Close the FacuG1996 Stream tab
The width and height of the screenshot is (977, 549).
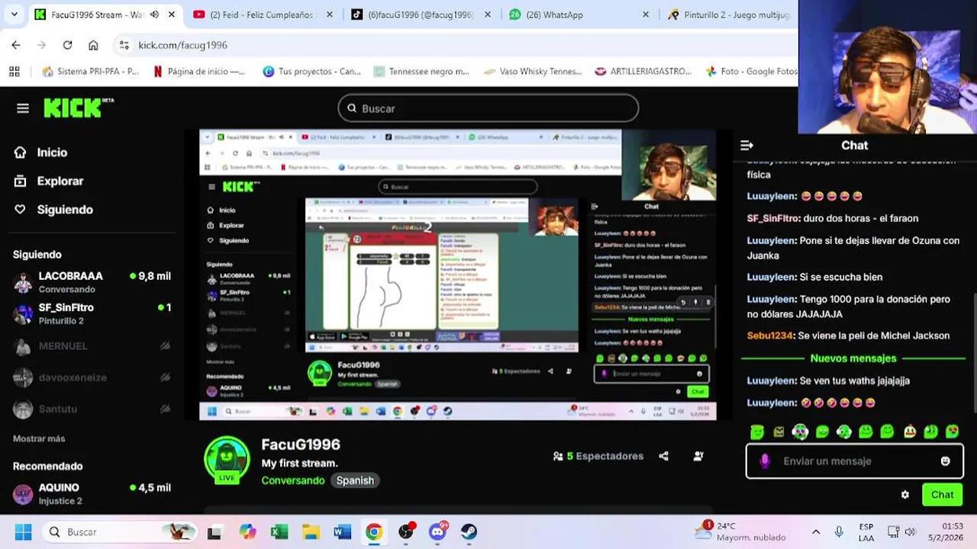[x=171, y=14]
